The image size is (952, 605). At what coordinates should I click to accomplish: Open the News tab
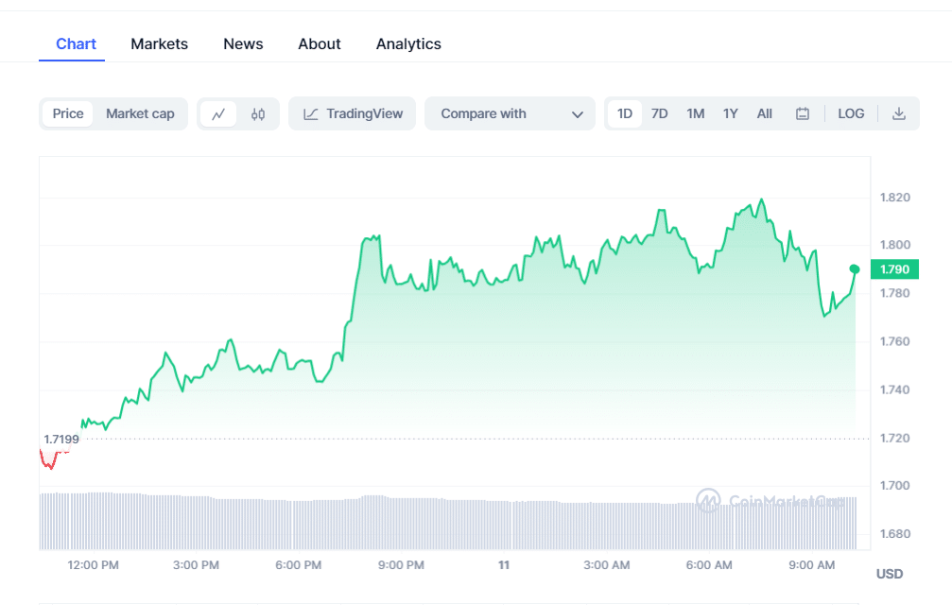click(243, 43)
